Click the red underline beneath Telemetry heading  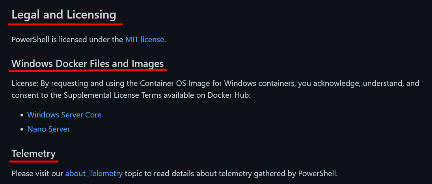point(34,161)
